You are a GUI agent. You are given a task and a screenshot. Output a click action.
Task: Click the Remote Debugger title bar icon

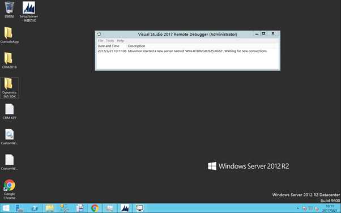coord(99,34)
